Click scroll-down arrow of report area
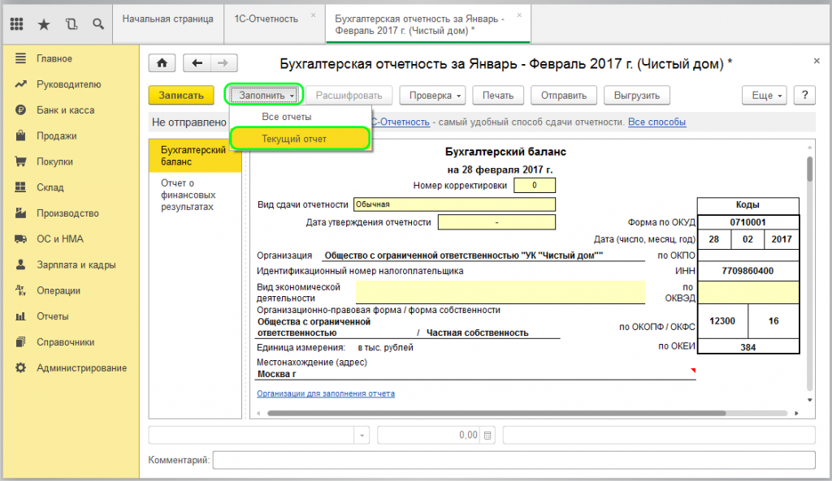The width and height of the screenshot is (832, 481). click(810, 400)
